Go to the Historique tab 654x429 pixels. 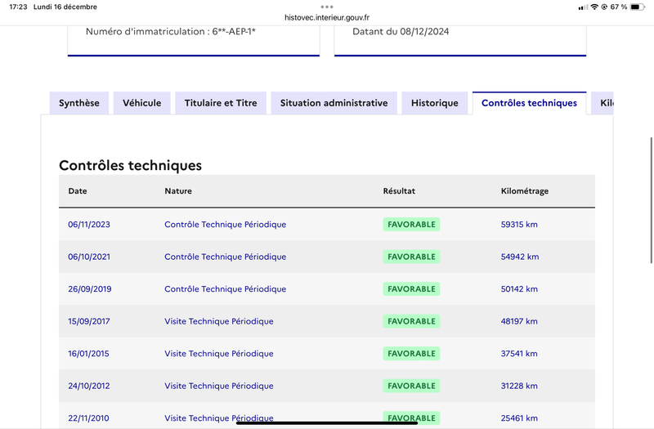[x=435, y=103]
